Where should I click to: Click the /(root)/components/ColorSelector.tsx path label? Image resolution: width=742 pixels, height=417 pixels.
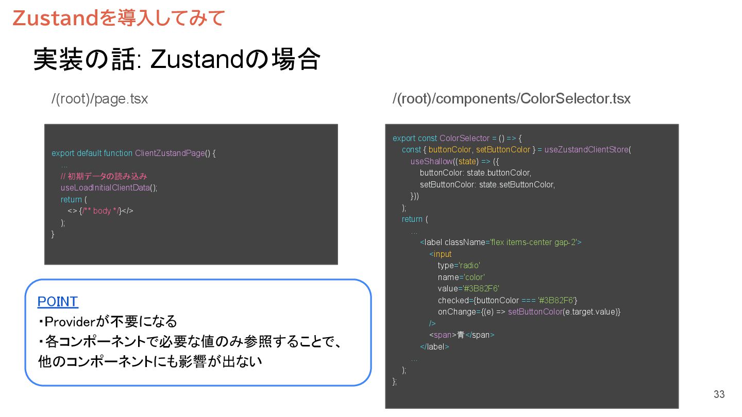click(511, 98)
